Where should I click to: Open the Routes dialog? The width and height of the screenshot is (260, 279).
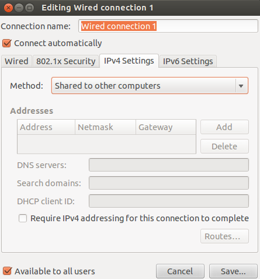[x=224, y=236]
